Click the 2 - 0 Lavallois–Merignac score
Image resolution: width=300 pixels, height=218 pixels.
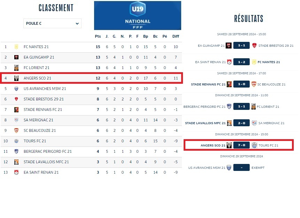241,123
